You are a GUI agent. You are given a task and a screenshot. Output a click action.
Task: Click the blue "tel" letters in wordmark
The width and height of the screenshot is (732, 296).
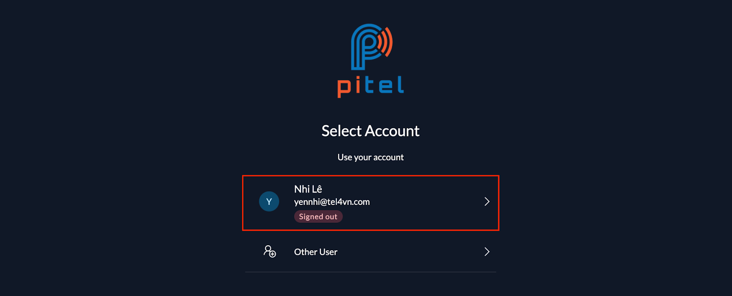(x=384, y=85)
